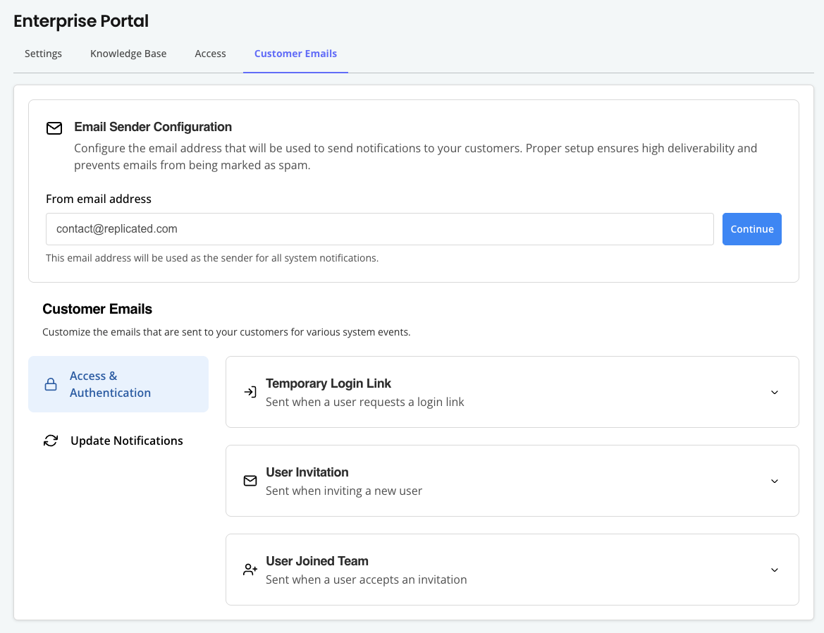The image size is (824, 633).
Task: Click the sync icon beside Update Notifications
Action: pyautogui.click(x=50, y=440)
